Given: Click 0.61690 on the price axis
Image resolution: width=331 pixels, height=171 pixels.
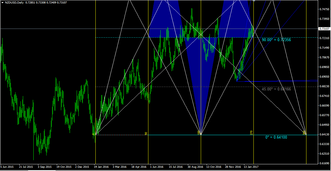Looking at the screenshot, I should tap(324, 163).
